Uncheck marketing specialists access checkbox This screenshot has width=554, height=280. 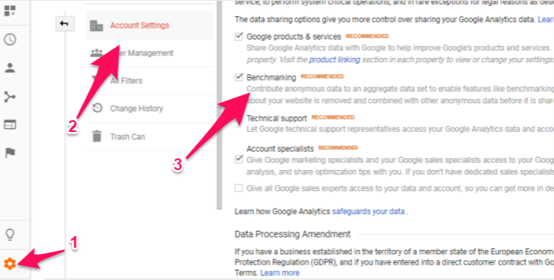(x=238, y=159)
